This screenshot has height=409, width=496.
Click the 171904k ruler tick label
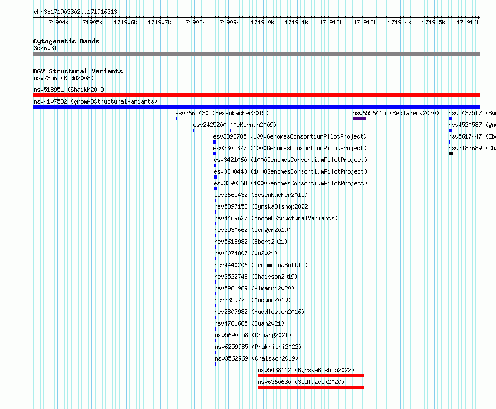click(57, 22)
